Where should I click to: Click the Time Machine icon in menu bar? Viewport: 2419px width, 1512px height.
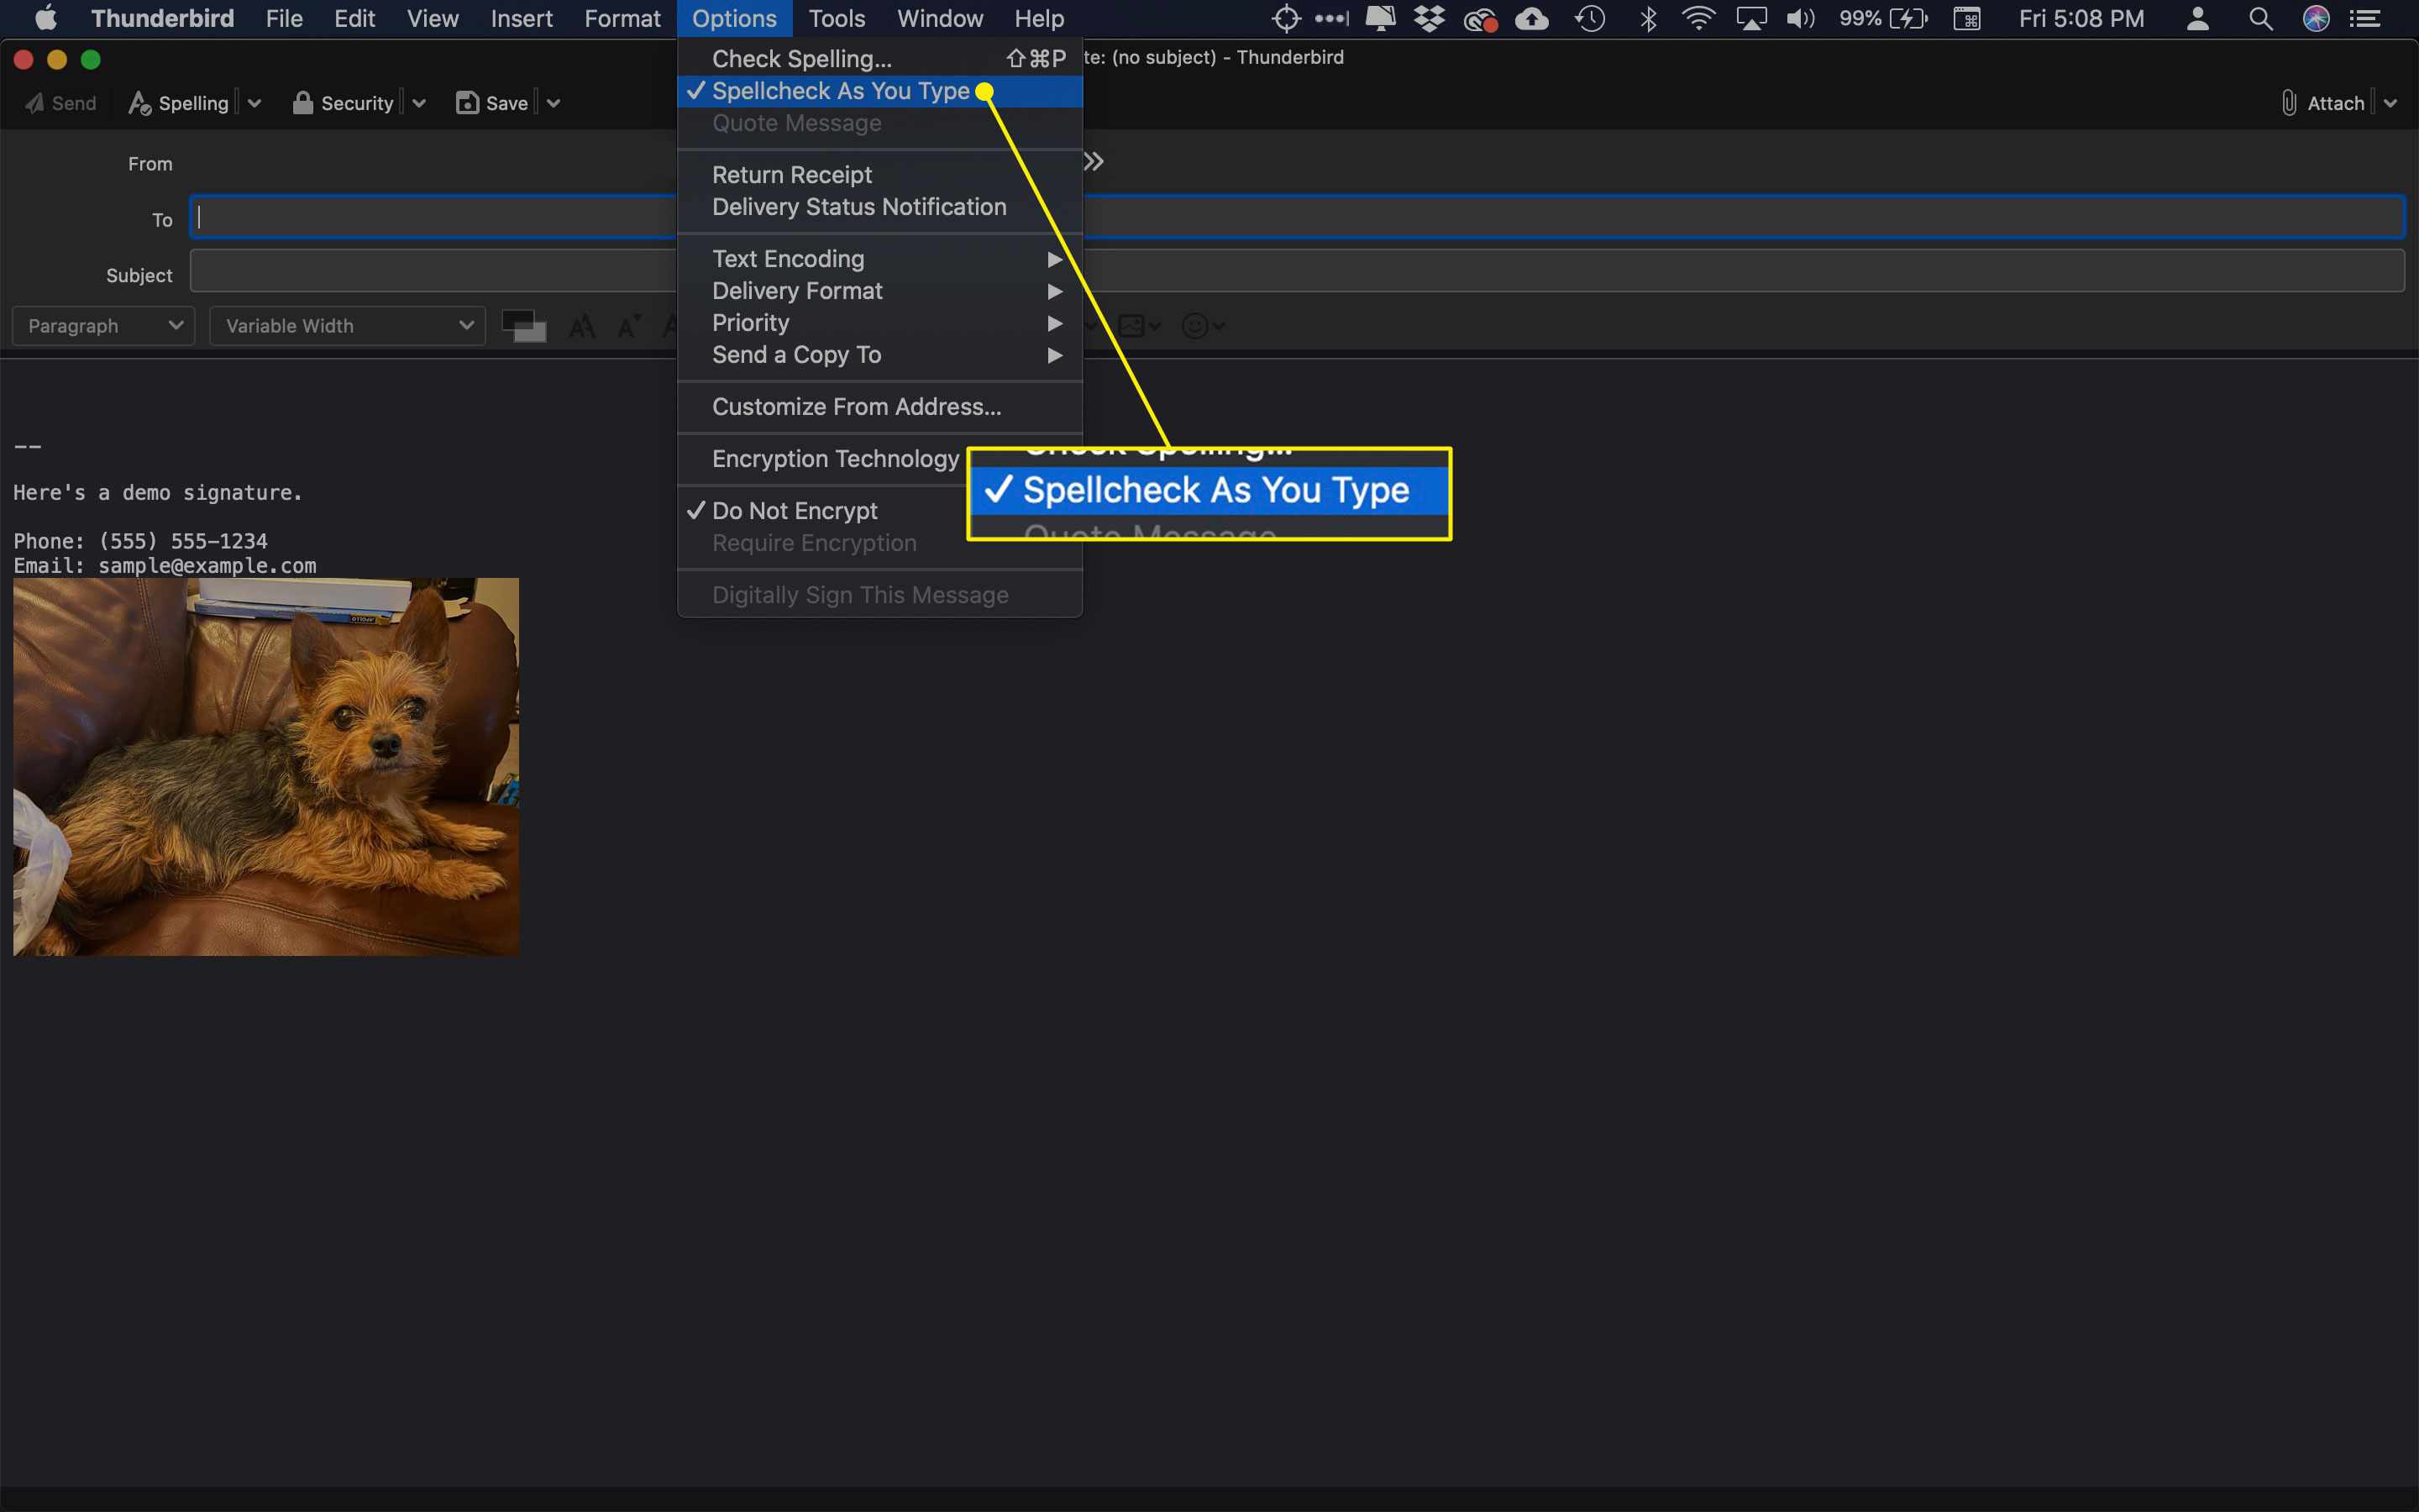[x=1589, y=18]
